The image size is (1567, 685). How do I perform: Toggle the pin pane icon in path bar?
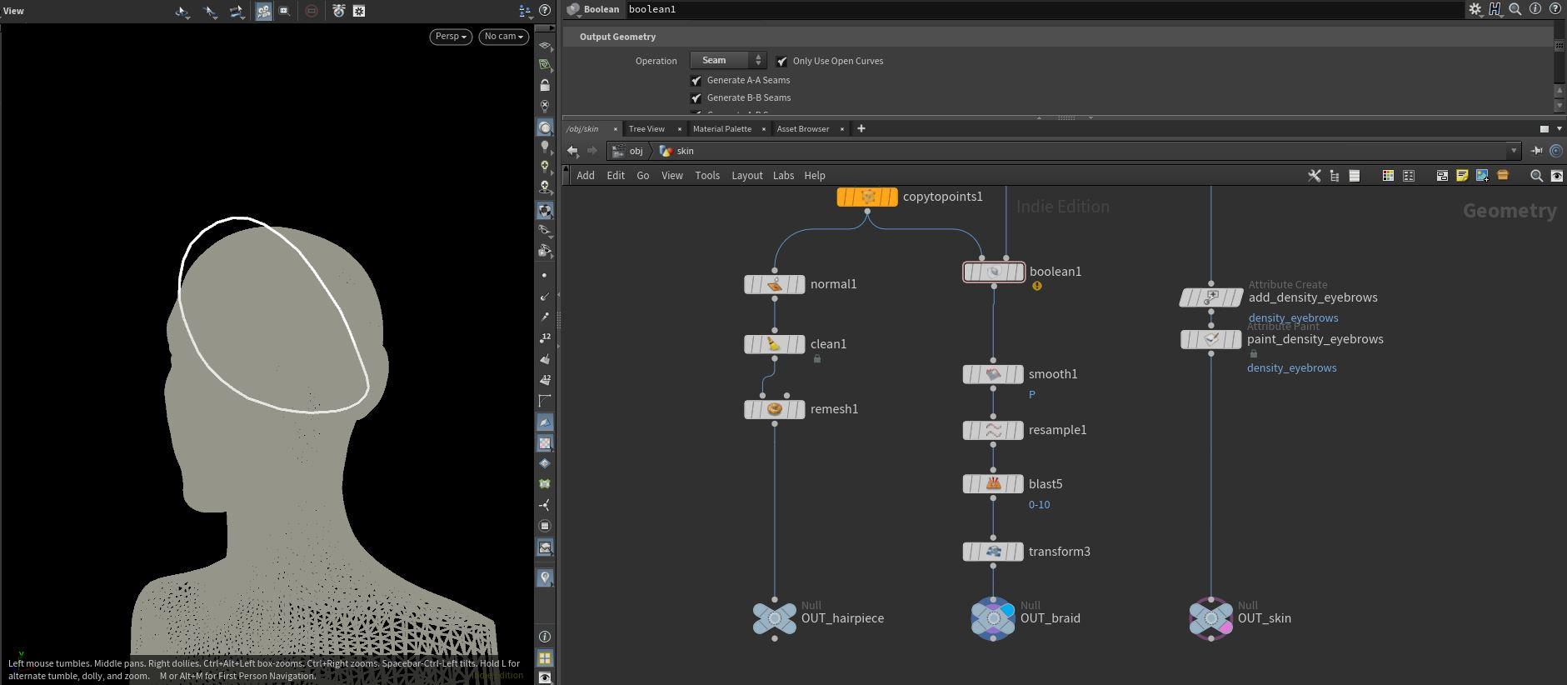pos(1537,151)
